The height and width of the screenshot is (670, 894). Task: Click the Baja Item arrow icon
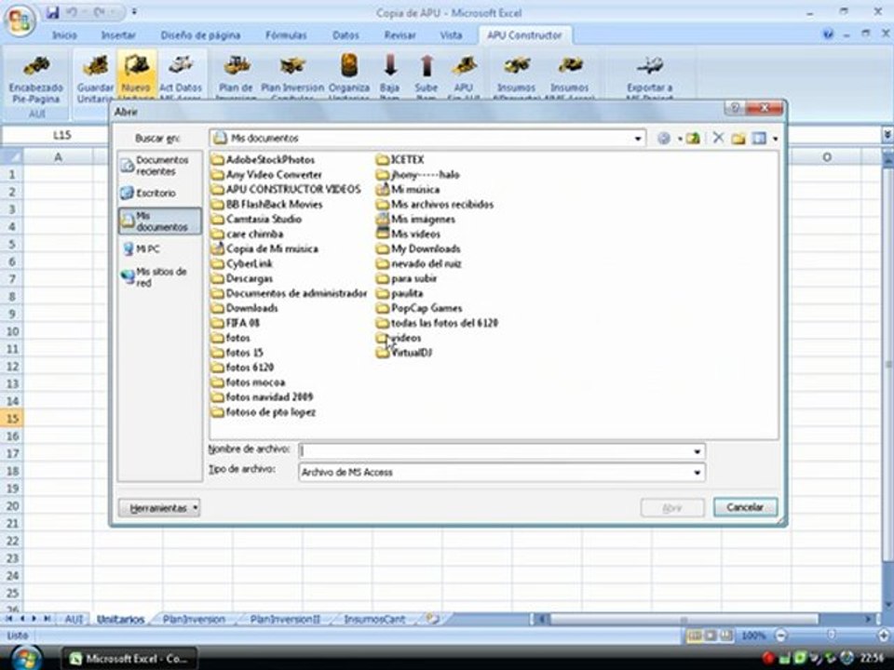click(x=390, y=65)
